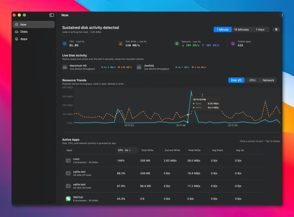Click rustc CPU value 146%

click(121, 161)
